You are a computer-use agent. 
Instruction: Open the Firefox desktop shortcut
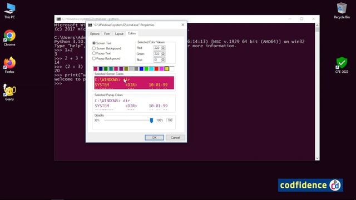9,65
